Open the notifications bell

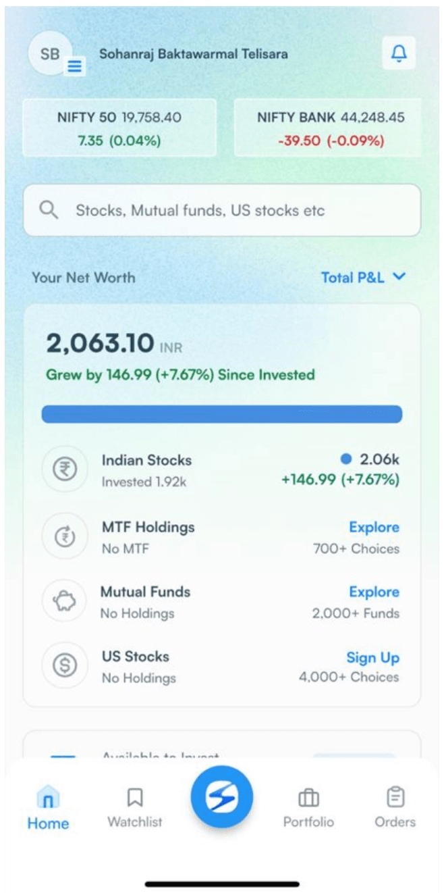[x=399, y=53]
